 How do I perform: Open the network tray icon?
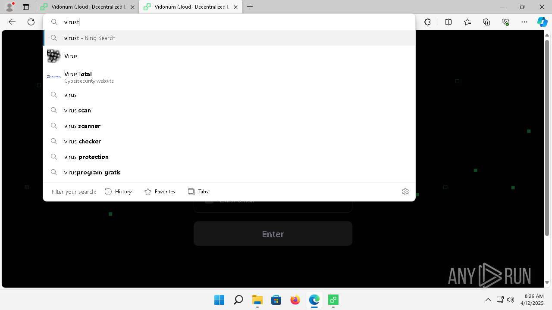point(500,300)
